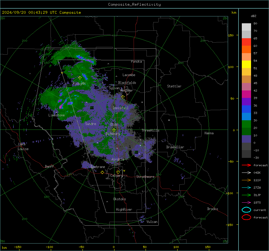Click the 80 dBZ light gray swatch
The width and height of the screenshot is (269, 251).
[x=246, y=27]
